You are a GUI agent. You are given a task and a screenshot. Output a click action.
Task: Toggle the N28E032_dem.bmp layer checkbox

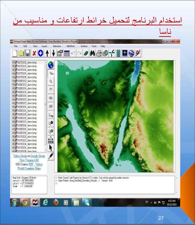pos(13,81)
